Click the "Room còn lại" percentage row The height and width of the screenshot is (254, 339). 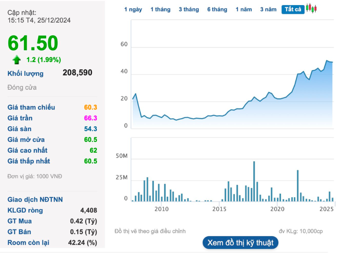click(x=52, y=243)
